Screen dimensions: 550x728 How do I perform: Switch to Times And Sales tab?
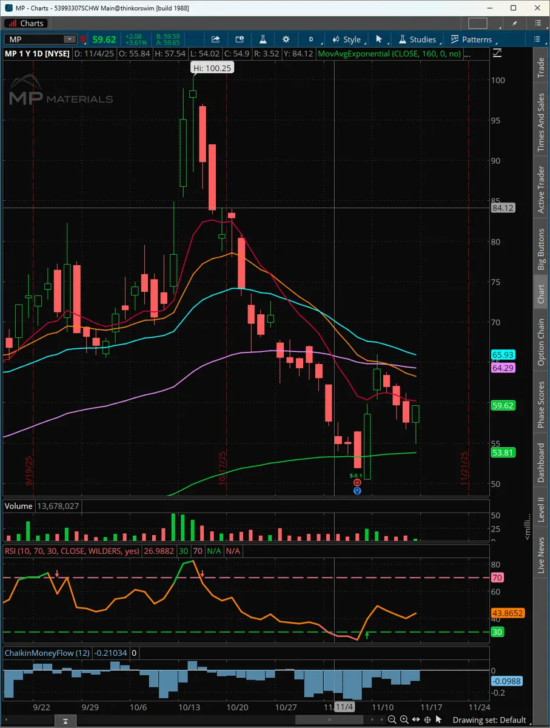(x=541, y=123)
